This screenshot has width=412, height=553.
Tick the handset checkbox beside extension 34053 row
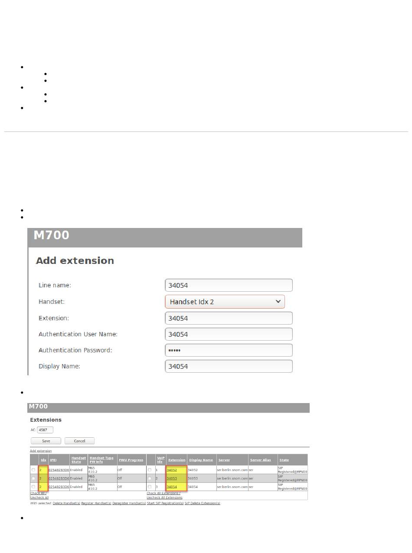[x=33, y=478]
